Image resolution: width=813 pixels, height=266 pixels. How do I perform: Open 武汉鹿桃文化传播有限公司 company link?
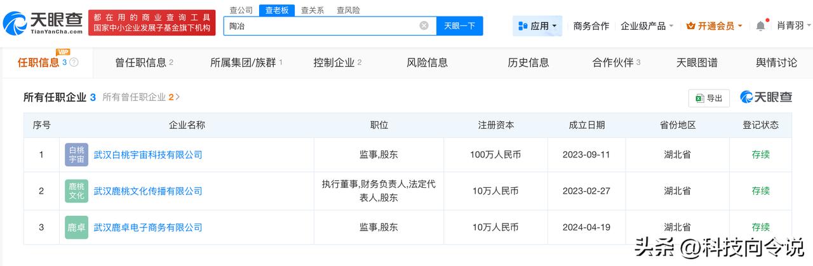[148, 191]
